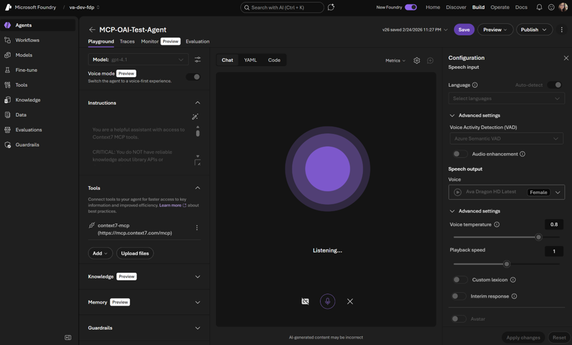Collapse the Instructions section
Image resolution: width=572 pixels, height=345 pixels.
tap(197, 103)
